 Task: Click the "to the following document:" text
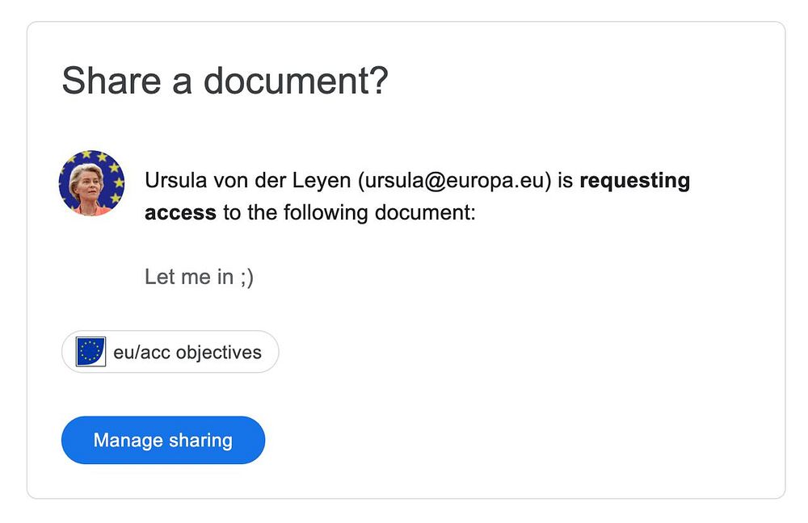[349, 213]
